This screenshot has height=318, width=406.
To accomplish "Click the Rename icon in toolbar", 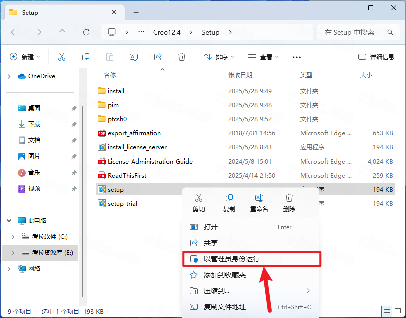I will coord(134,57).
